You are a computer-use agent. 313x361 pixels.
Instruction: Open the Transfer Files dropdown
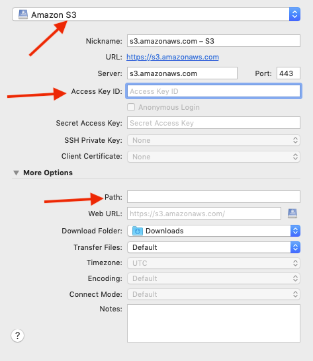pyautogui.click(x=214, y=247)
